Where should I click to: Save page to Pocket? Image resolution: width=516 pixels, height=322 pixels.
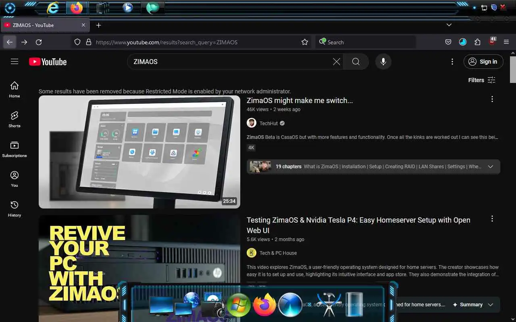pyautogui.click(x=448, y=42)
